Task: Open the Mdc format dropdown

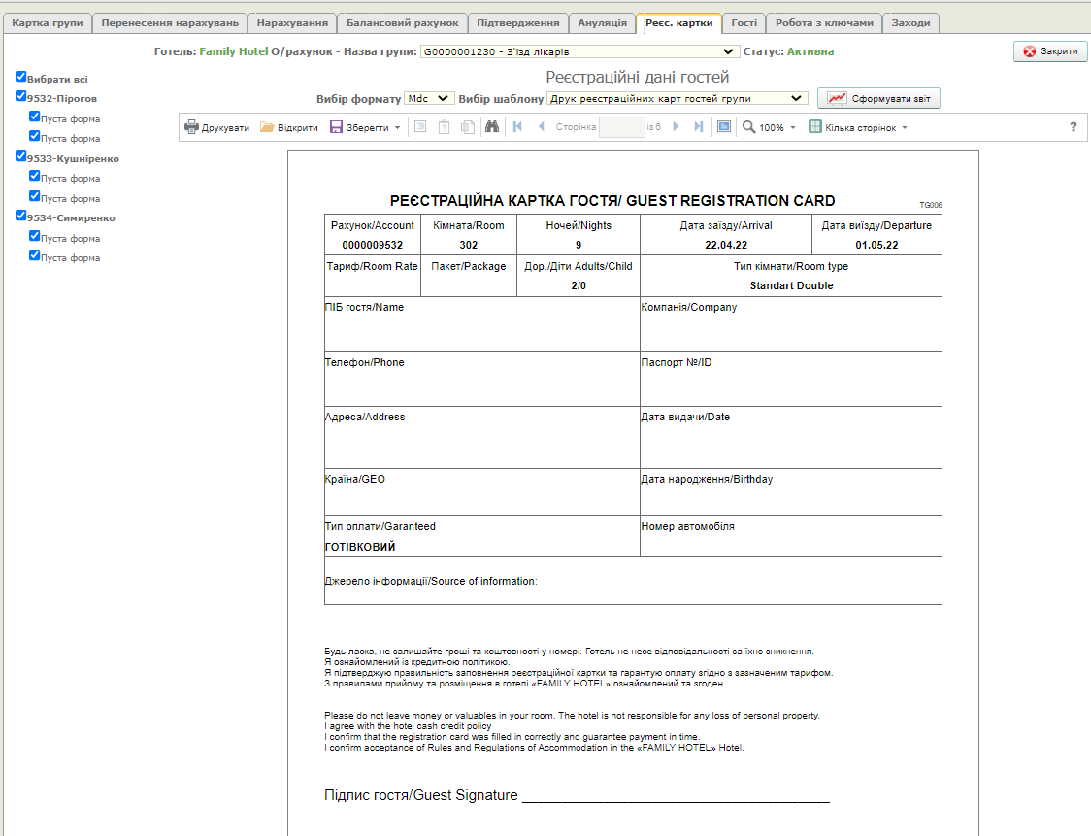Action: (429, 98)
